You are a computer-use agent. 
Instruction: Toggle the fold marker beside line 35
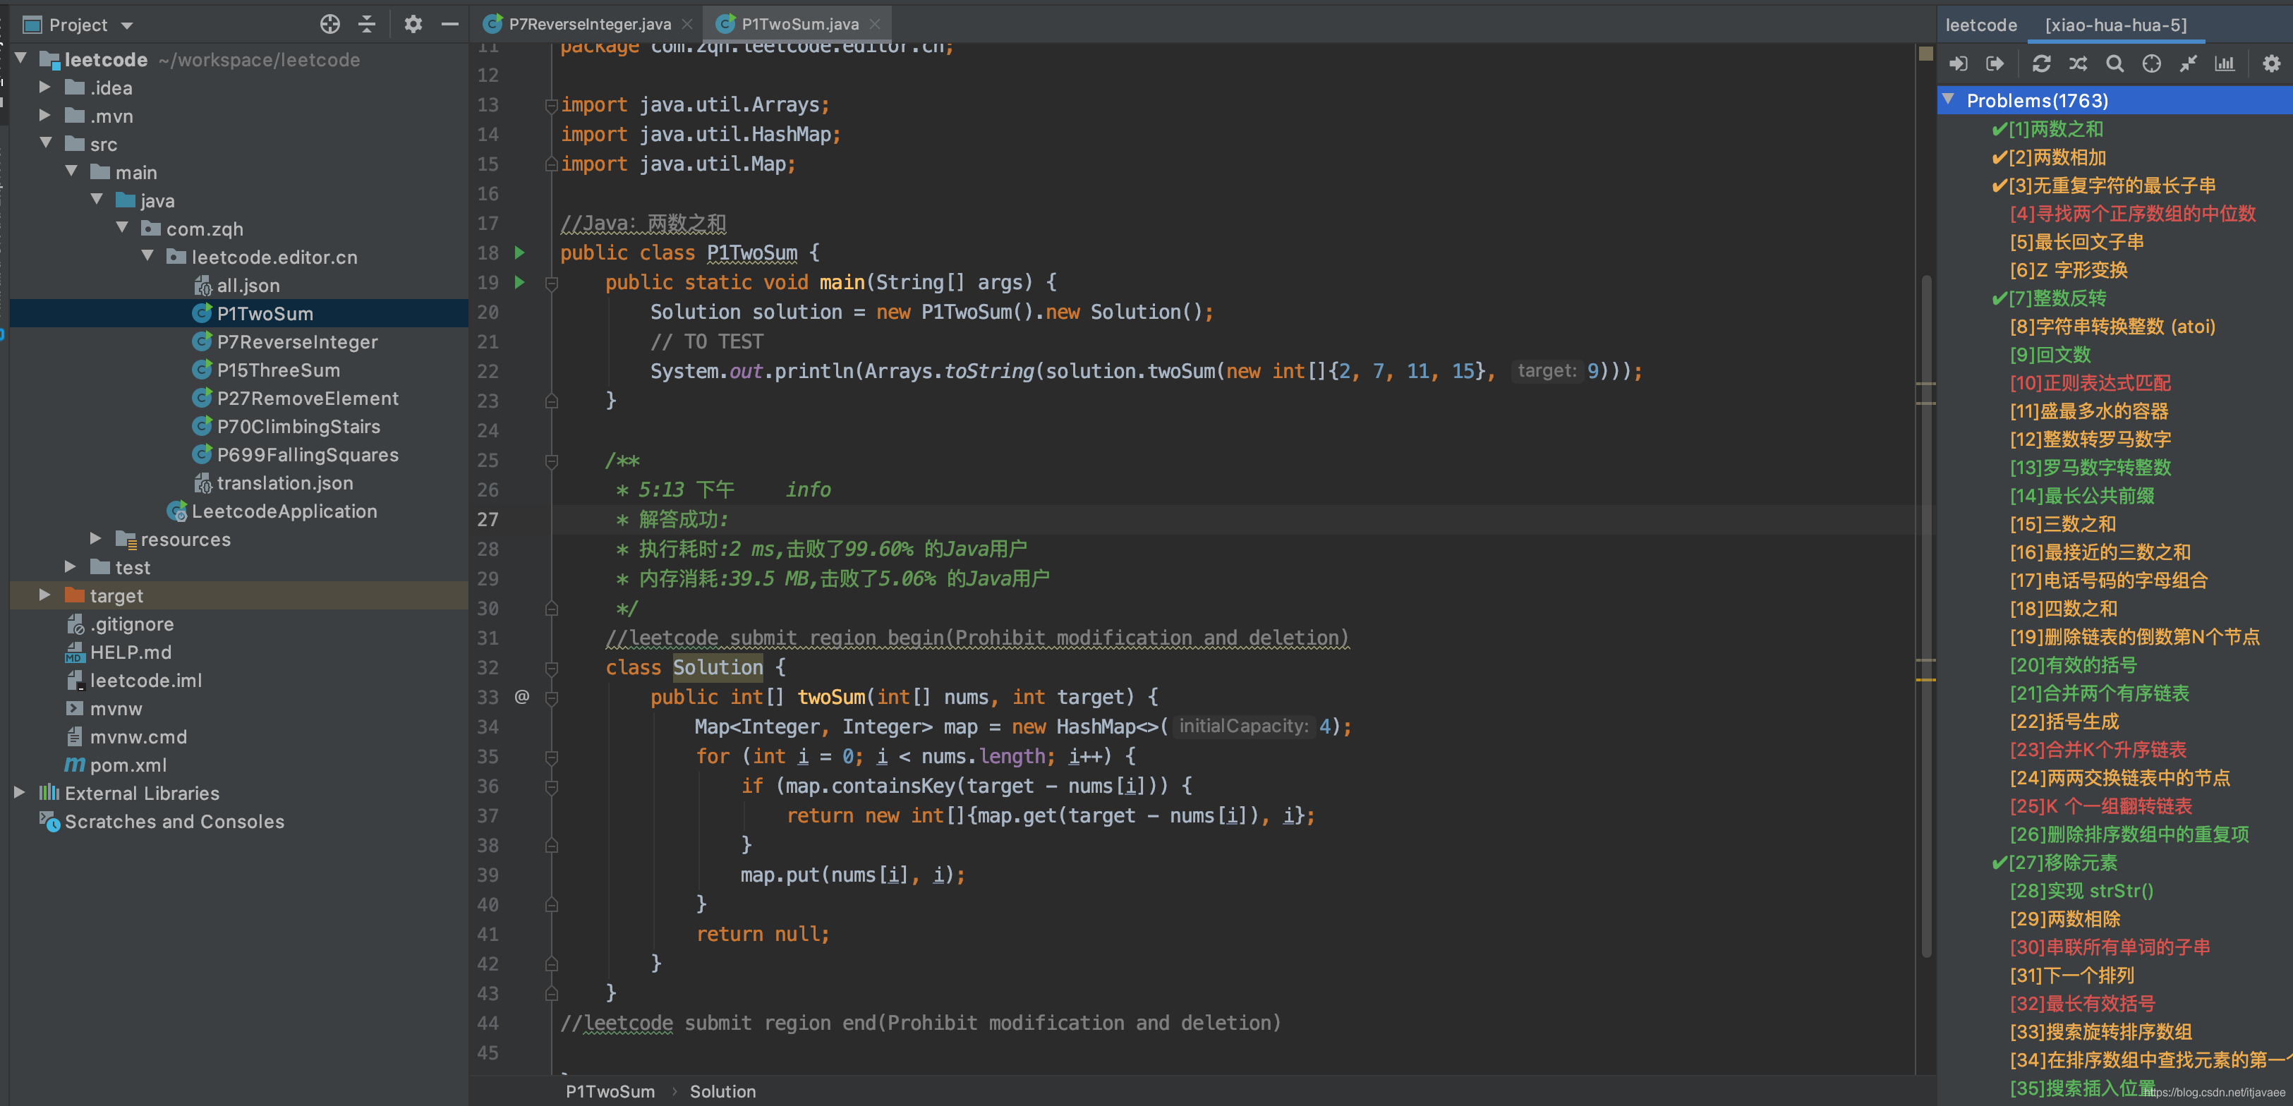coord(551,758)
